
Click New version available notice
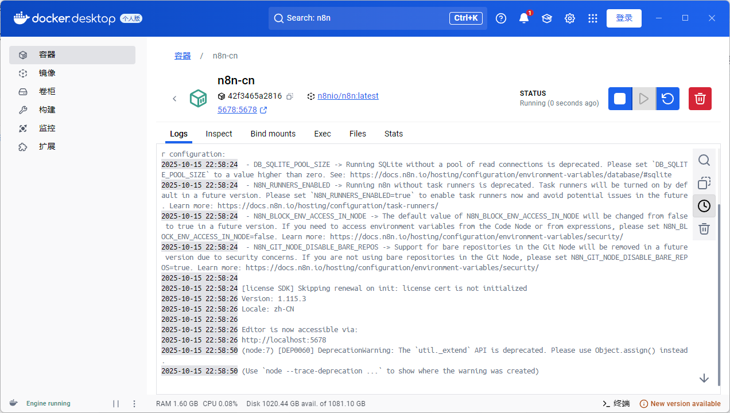(680, 403)
